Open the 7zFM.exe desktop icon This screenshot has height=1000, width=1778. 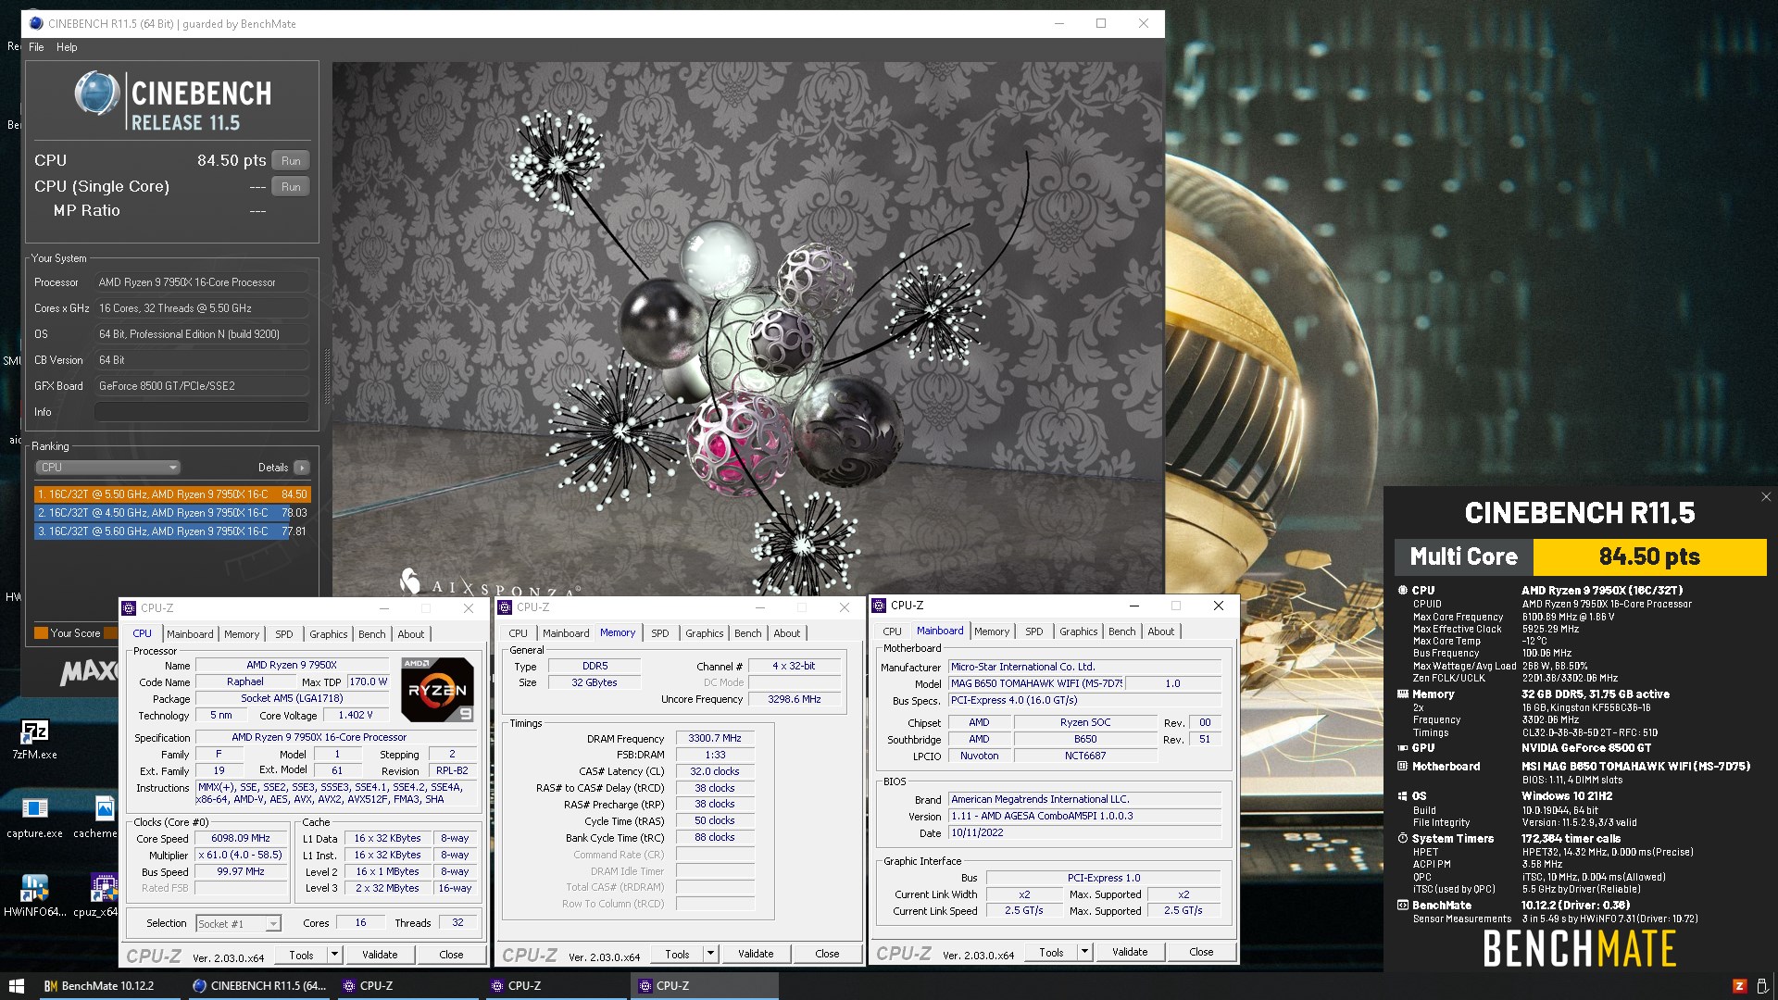pyautogui.click(x=34, y=739)
